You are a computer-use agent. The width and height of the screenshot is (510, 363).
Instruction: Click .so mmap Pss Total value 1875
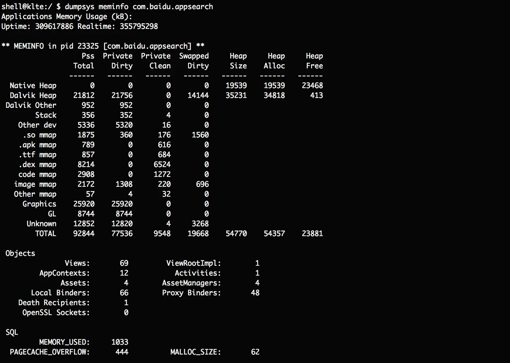pyautogui.click(x=86, y=135)
